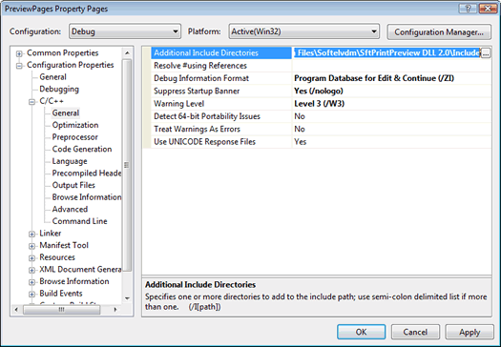Expand the Browse Information top-level node
The width and height of the screenshot is (501, 347).
tap(31, 282)
